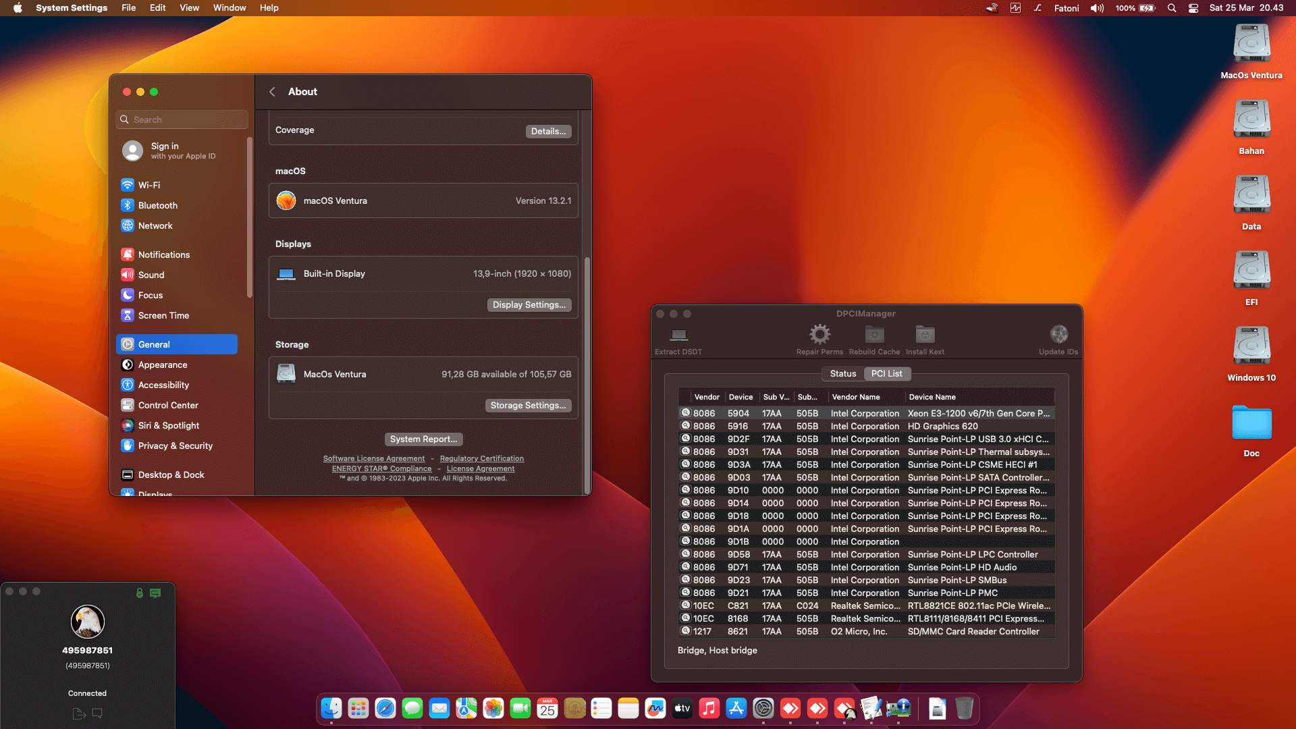Viewport: 1296px width, 729px height.
Task: Select PCI List tab in DPCIManager
Action: (886, 373)
